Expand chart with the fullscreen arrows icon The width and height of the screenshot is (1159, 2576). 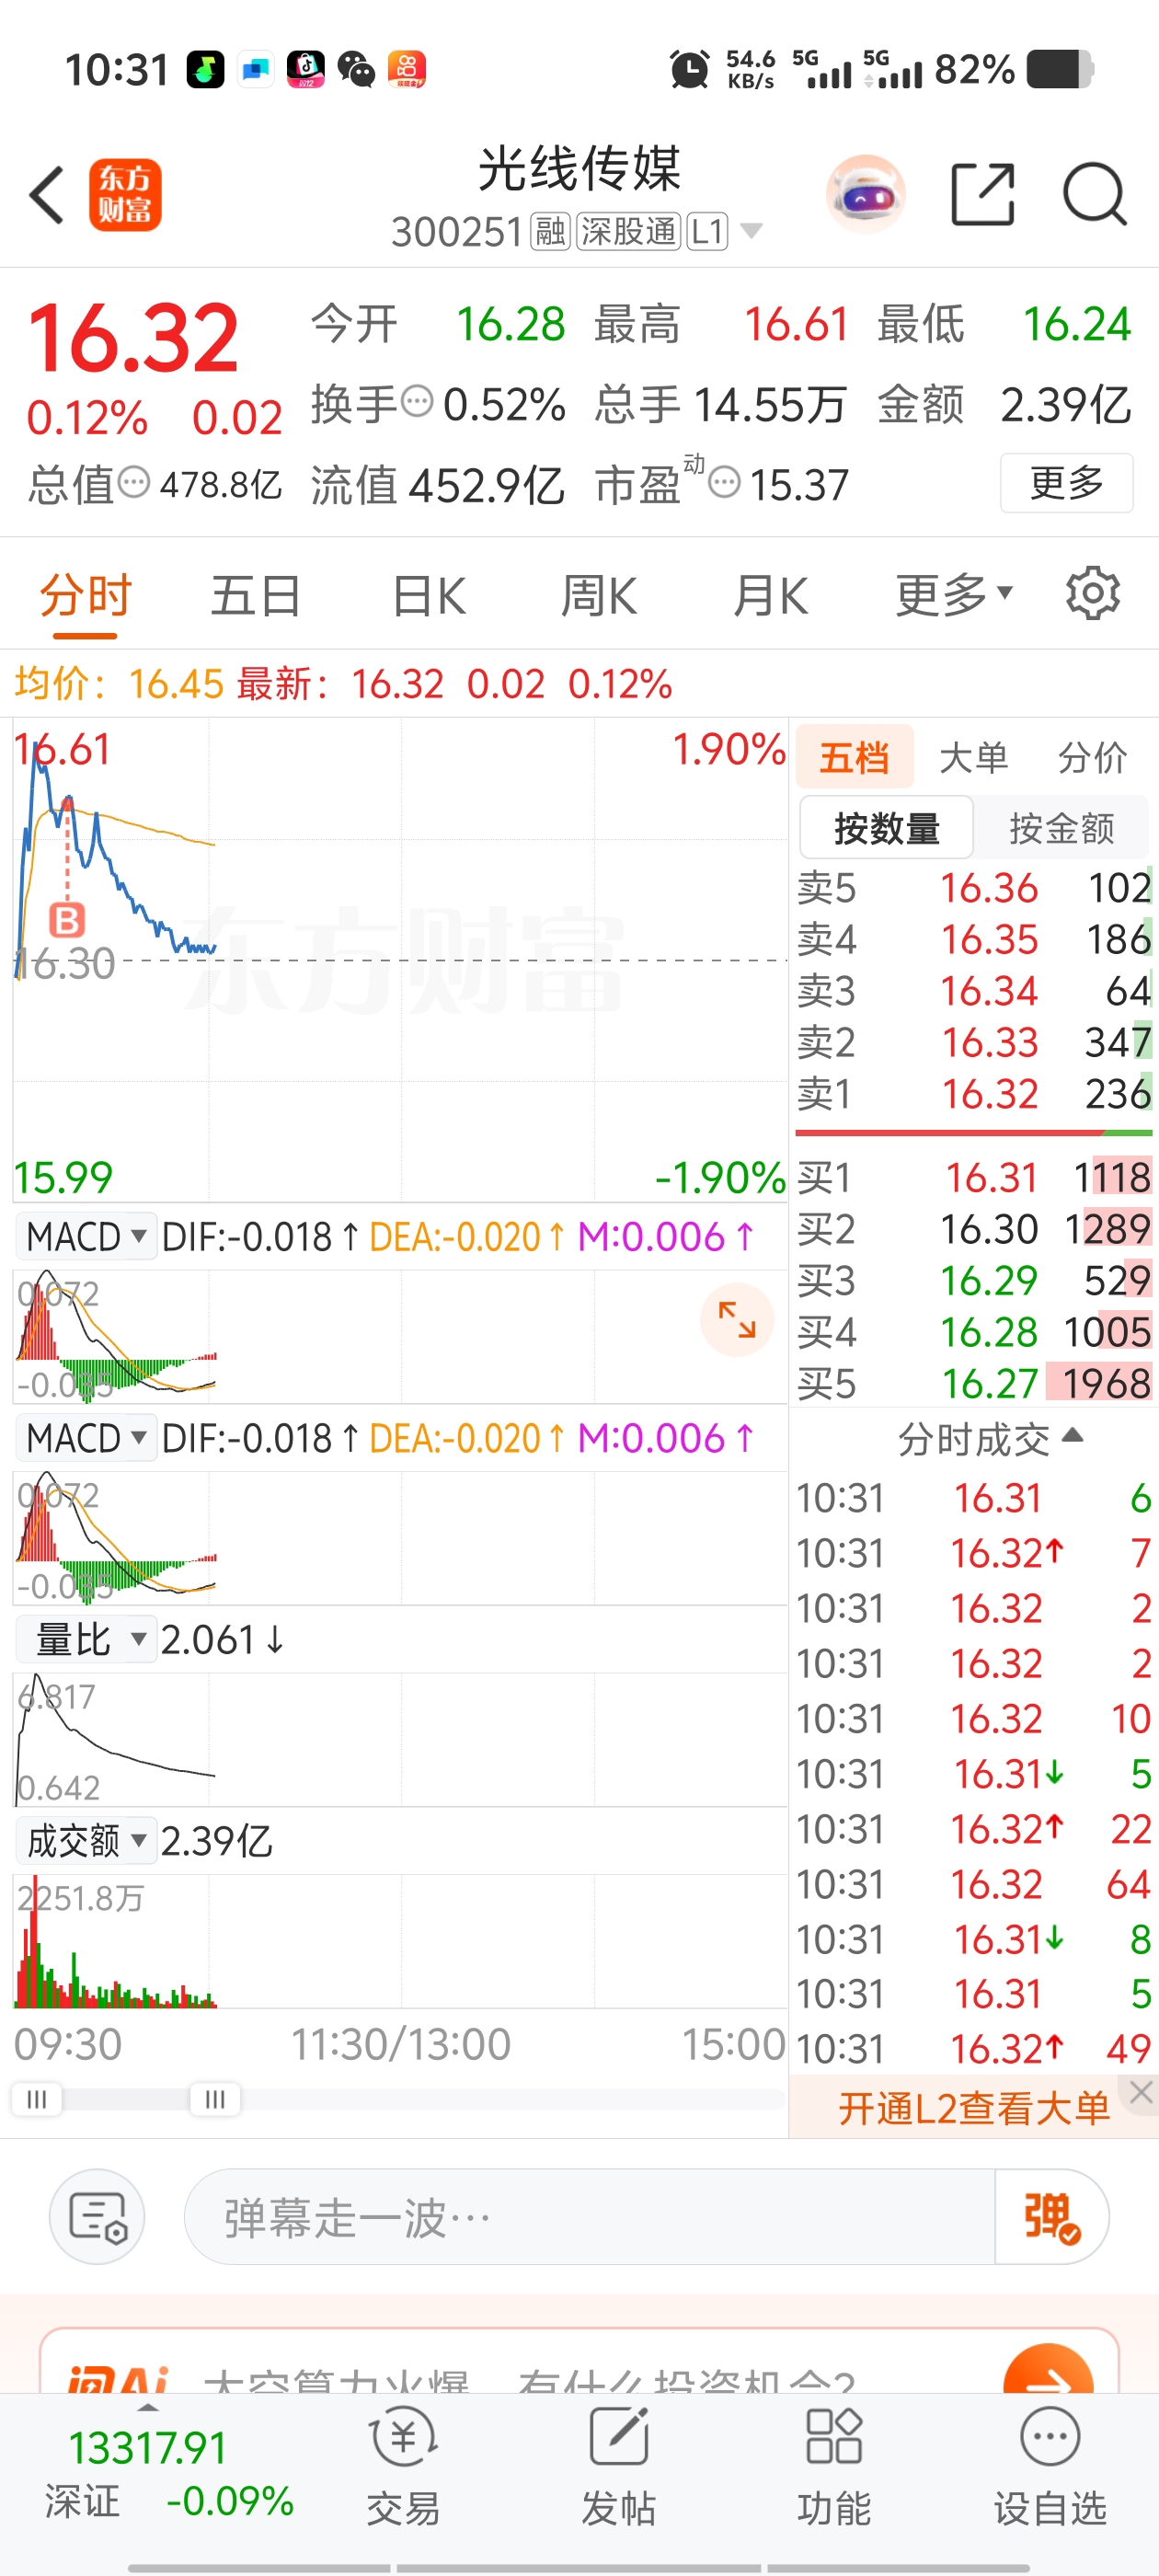(737, 1320)
